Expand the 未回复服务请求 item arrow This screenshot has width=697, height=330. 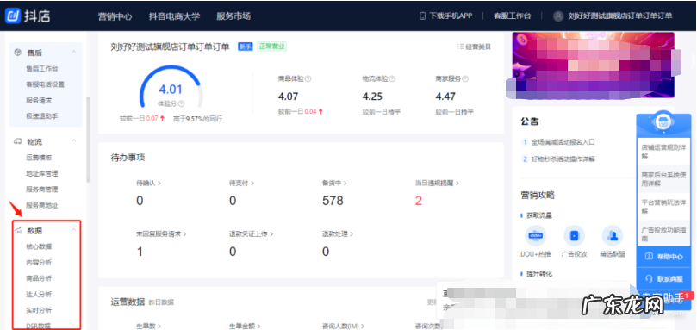click(184, 234)
